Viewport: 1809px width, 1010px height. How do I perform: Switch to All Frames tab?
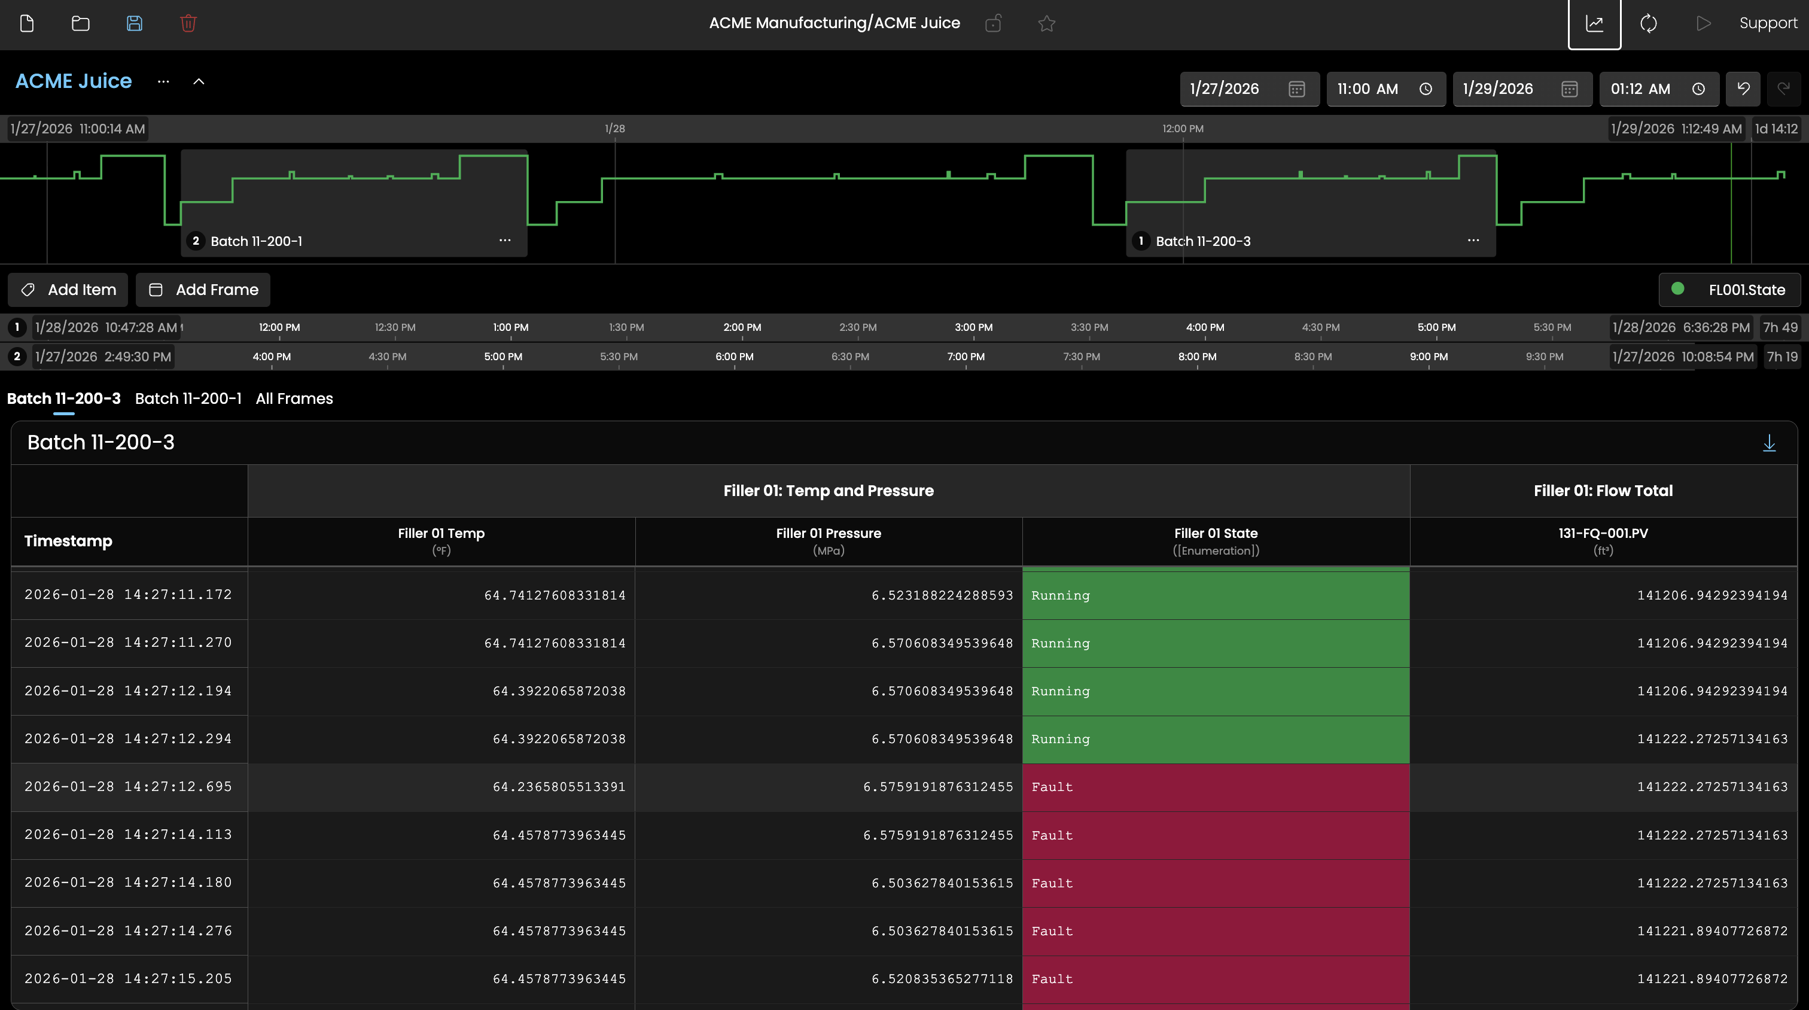[294, 398]
